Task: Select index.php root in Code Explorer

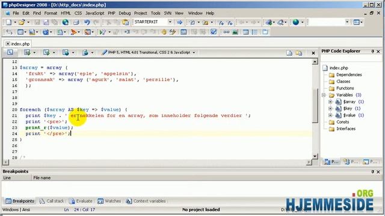Action: [x=339, y=68]
